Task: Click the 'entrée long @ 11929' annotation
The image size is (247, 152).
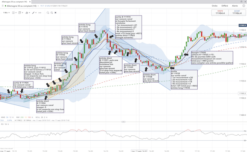Action: pos(60,66)
